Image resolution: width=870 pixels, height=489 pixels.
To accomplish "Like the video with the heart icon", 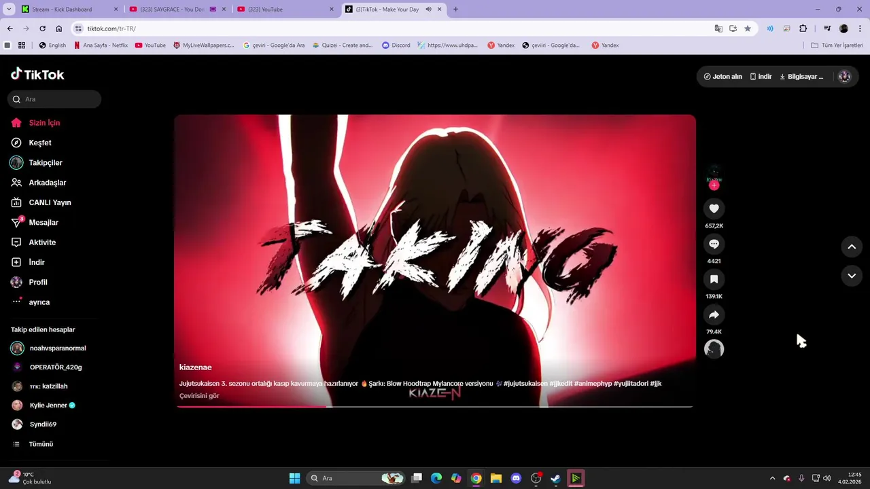I will point(714,209).
